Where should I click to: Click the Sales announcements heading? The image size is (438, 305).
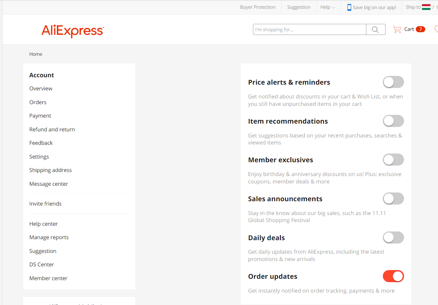pyautogui.click(x=285, y=199)
